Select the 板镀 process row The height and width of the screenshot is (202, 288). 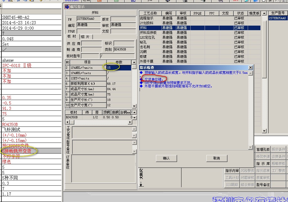pos(200,56)
